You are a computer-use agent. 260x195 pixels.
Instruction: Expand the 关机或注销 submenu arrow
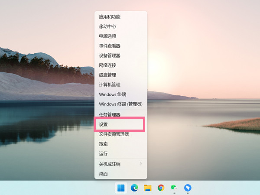(140, 164)
